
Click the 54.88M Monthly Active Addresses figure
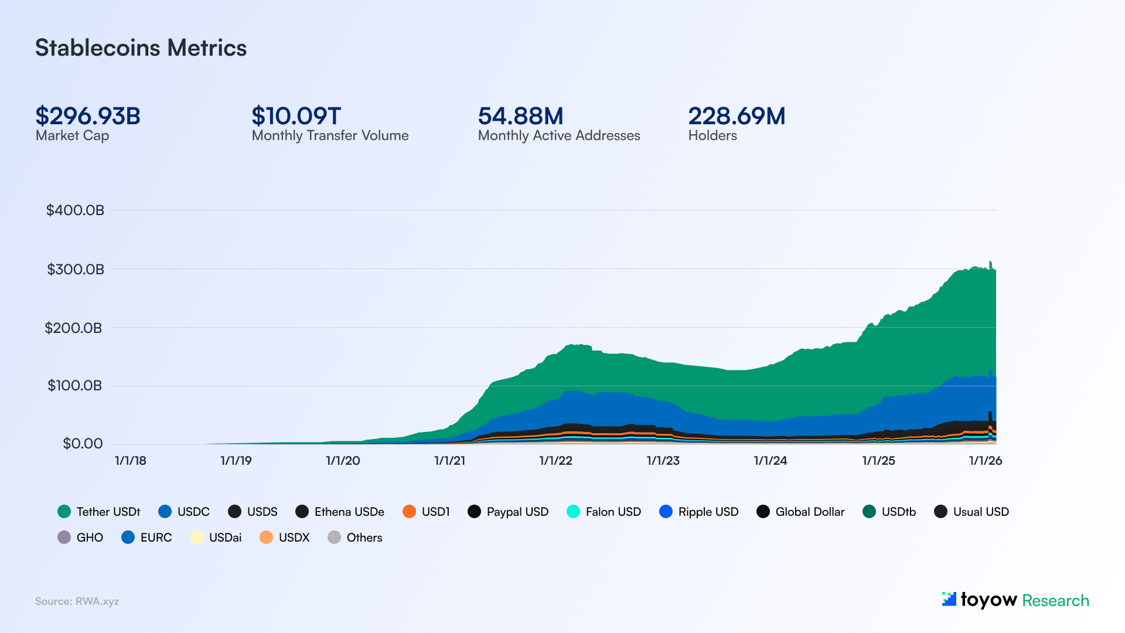(520, 116)
